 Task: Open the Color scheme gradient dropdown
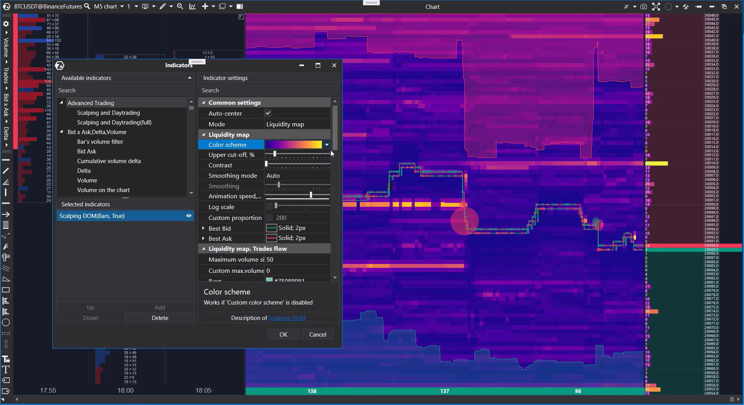[326, 145]
